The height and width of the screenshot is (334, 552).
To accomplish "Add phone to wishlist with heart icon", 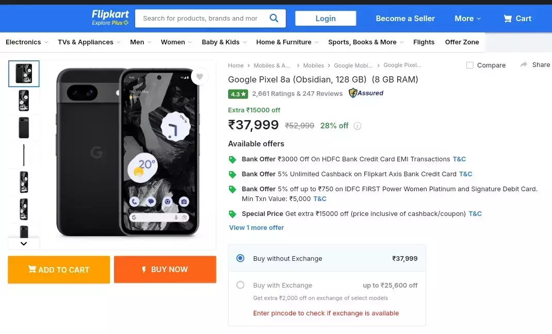I will pos(200,77).
